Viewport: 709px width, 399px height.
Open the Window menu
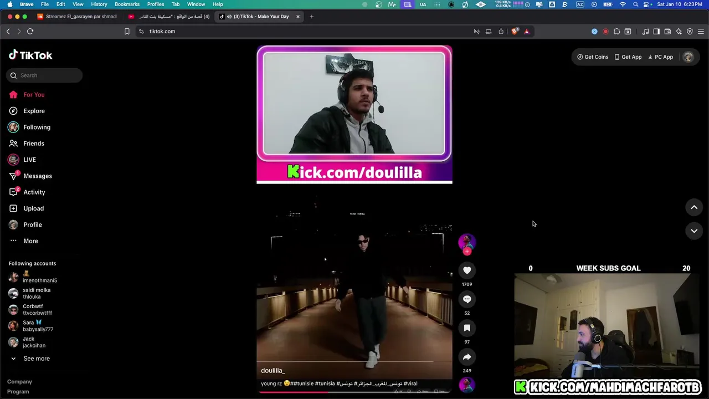196,4
